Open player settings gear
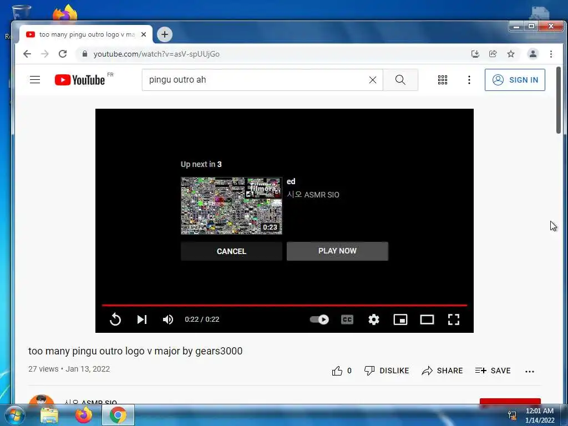The image size is (568, 426). coord(373,319)
